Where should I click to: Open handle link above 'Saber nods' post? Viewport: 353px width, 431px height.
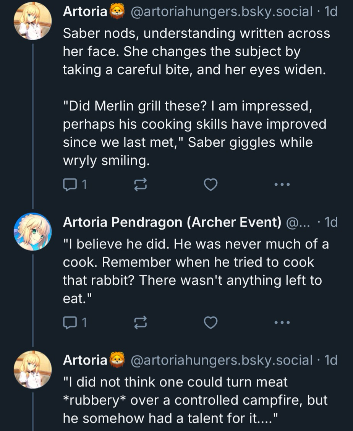pyautogui.click(x=221, y=12)
